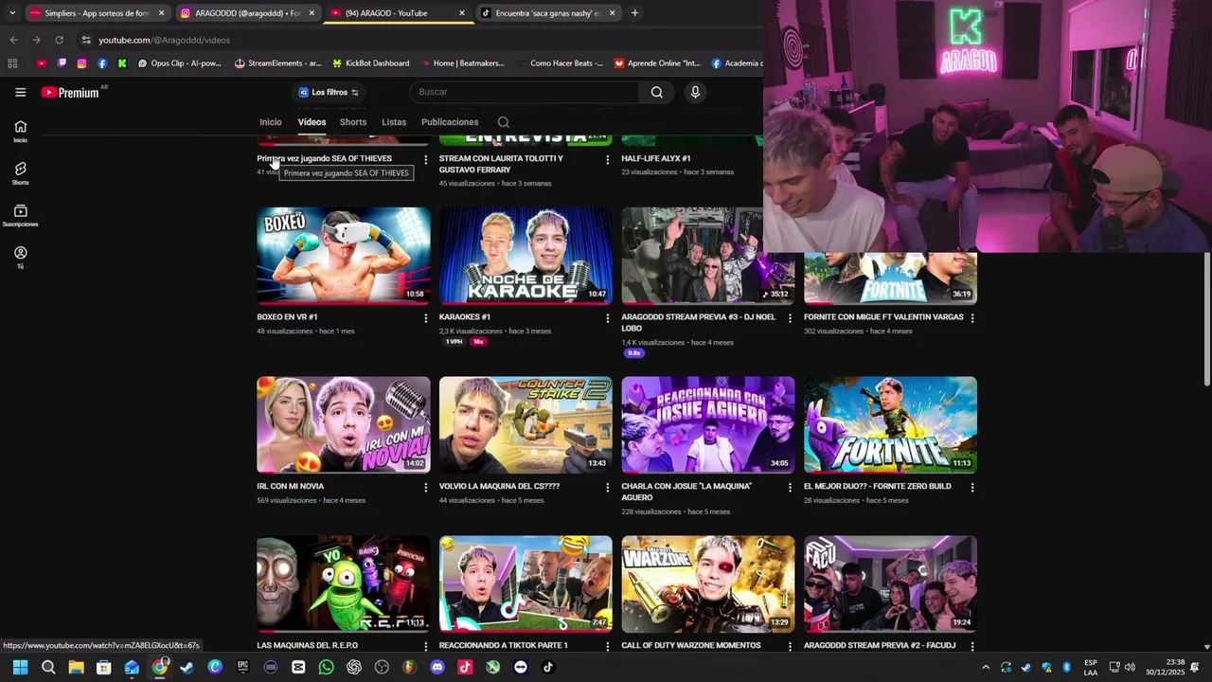Open site information for youtube.com
This screenshot has width=1212, height=682.
click(86, 40)
